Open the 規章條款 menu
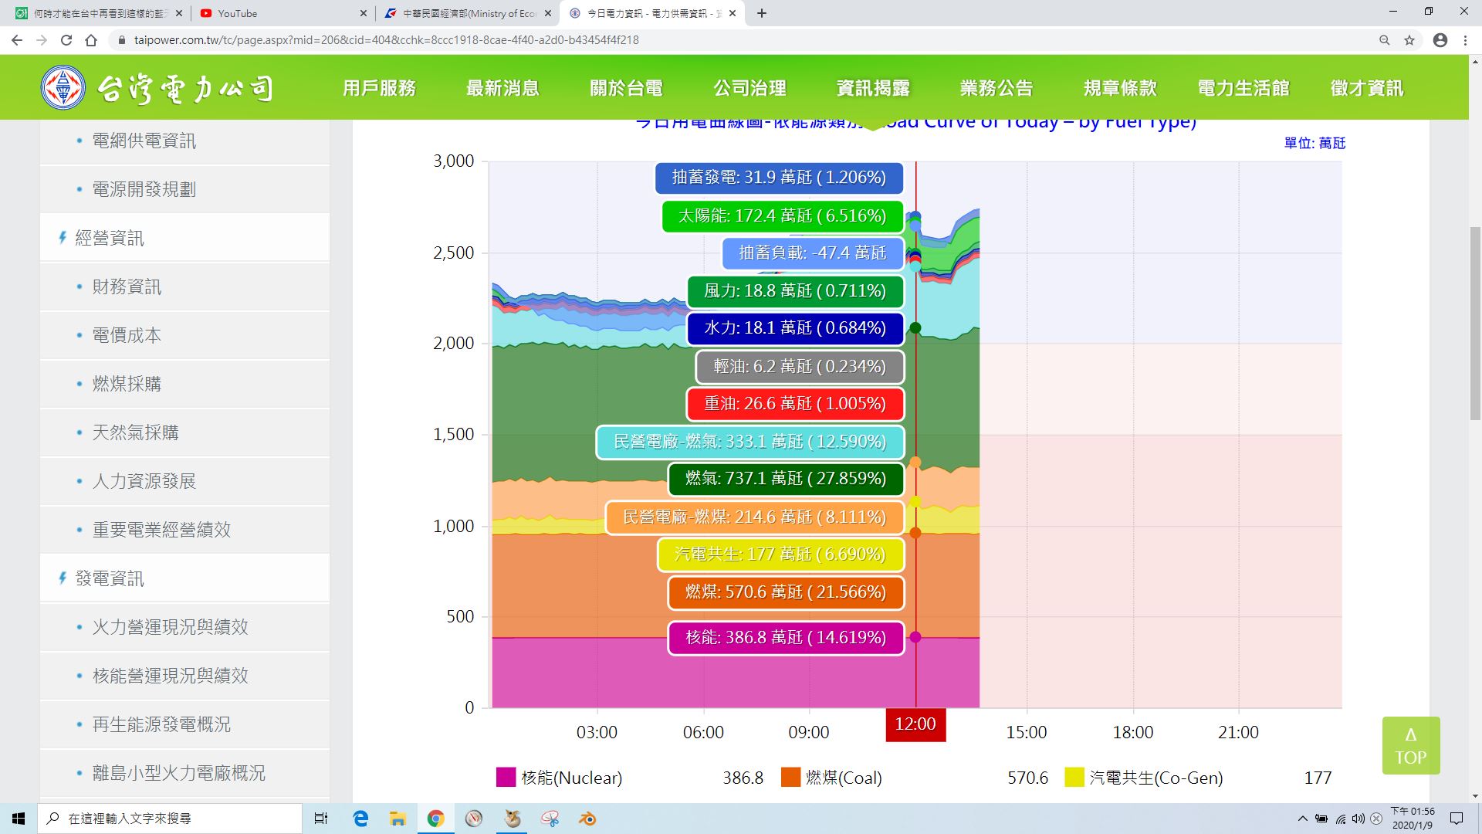This screenshot has width=1482, height=834. point(1120,88)
